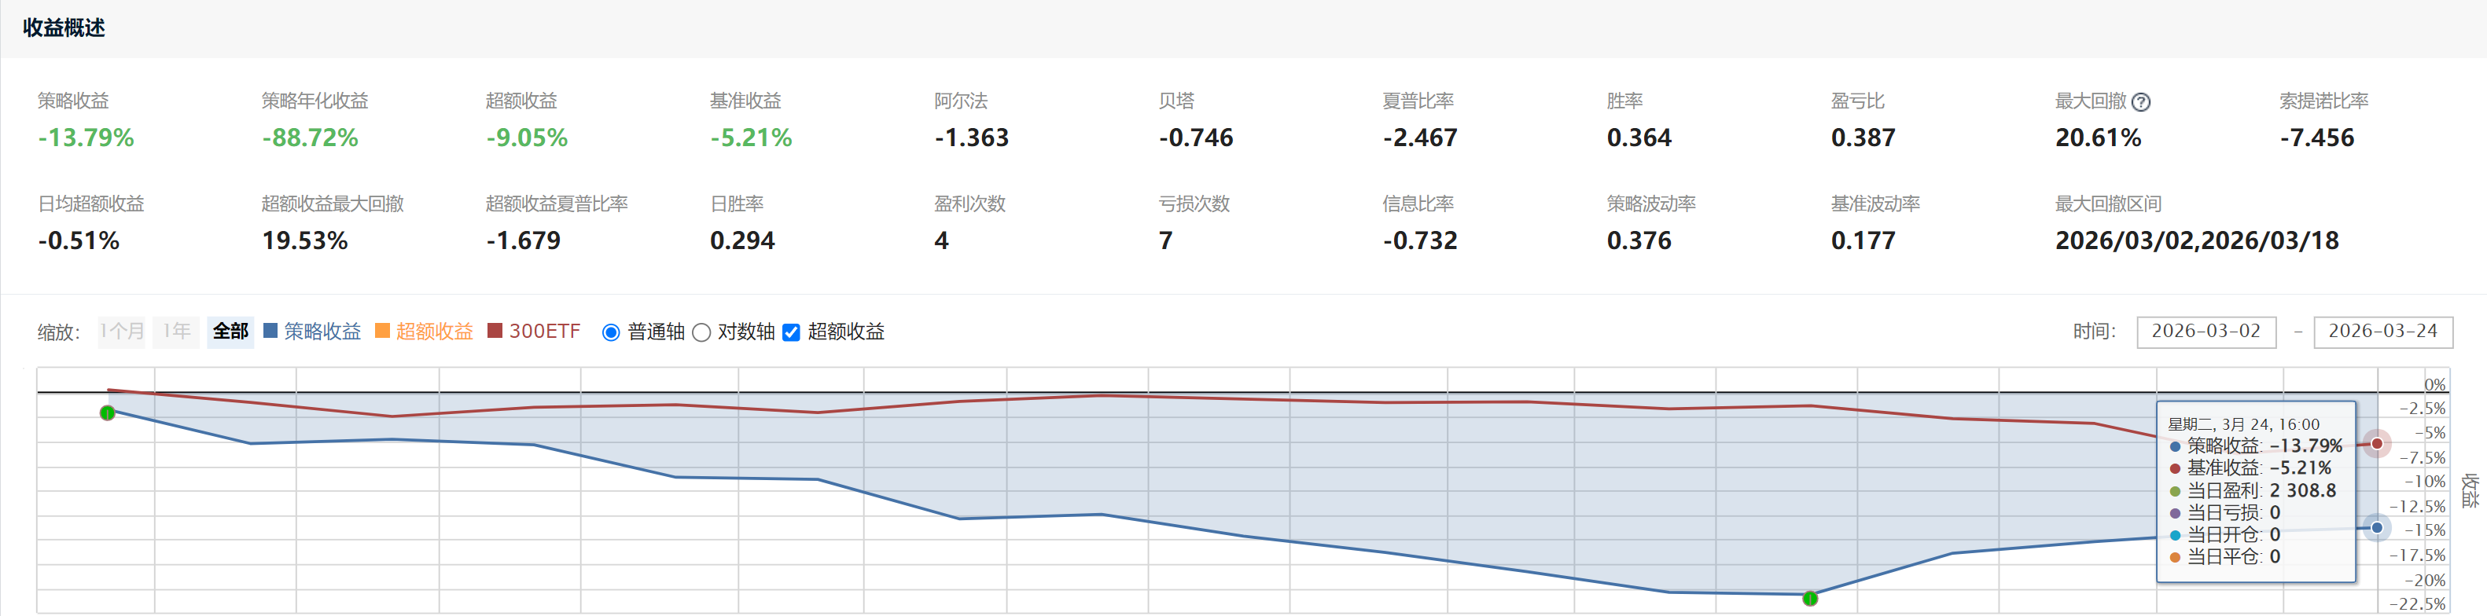This screenshot has width=2487, height=616.
Task: Click the 收益概述 section header
Action: (x=64, y=28)
